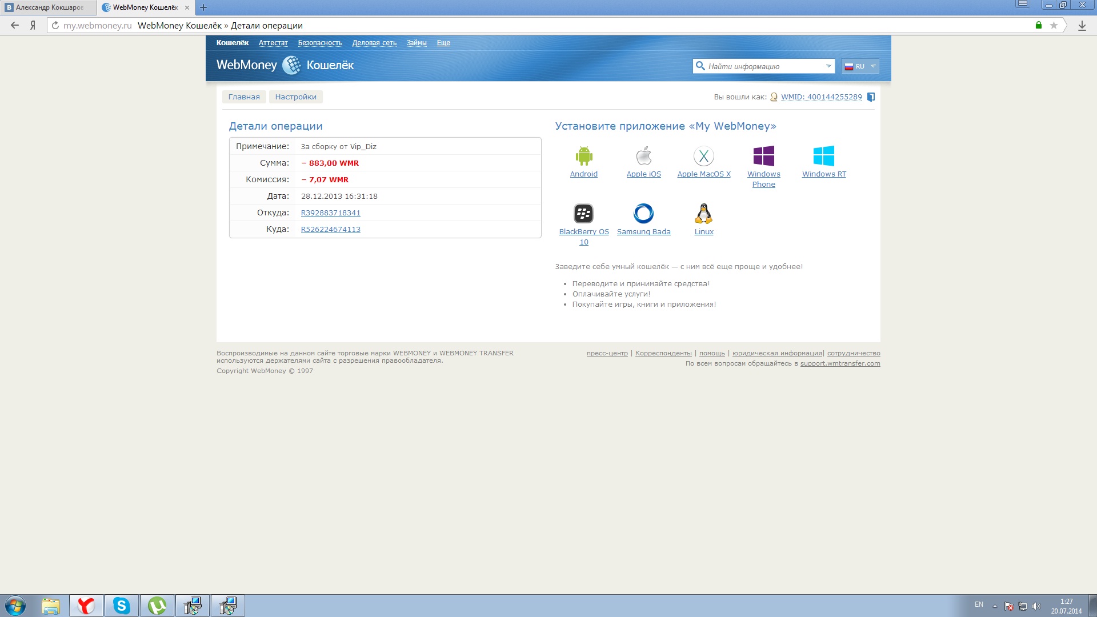Screen dimensions: 1097x617
Task: Click the exit icon next to WMID
Action: [x=871, y=97]
